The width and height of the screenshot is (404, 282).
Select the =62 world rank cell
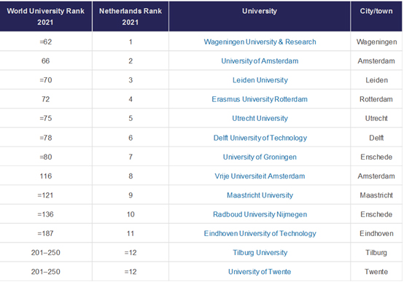coord(46,42)
